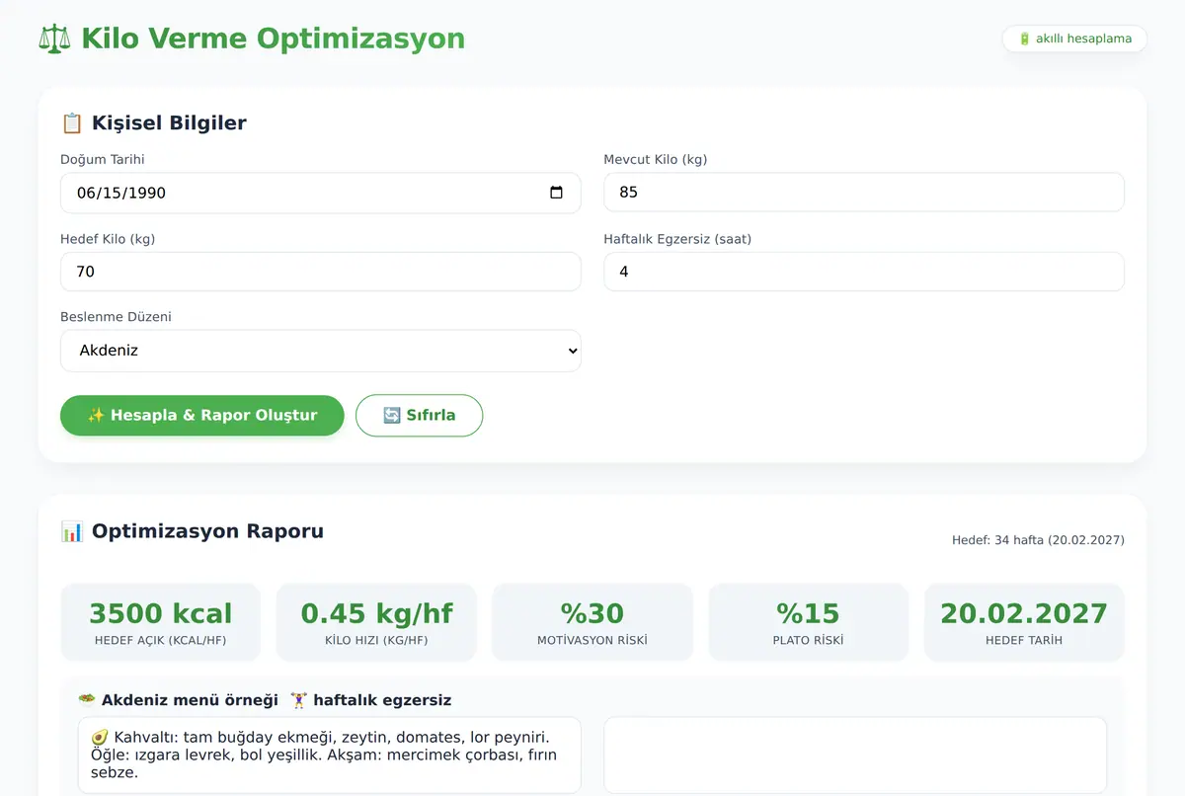
Task: Click the akıllı hesaplama badge
Action: [x=1074, y=39]
